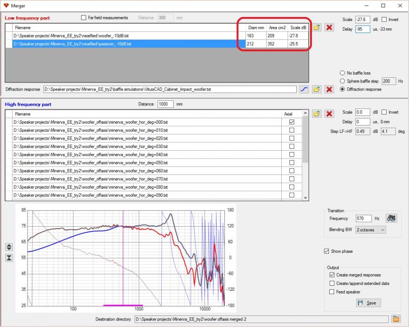
Task: Check Axial box for hor_deg+020 file
Action: [x=292, y=138]
